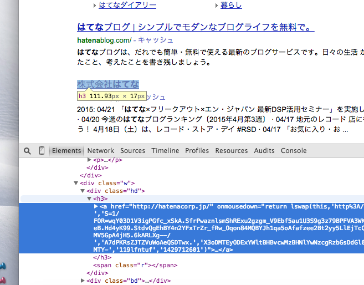The height and width of the screenshot is (285, 364).
Task: Collapse the div class="hd" node
Action: (83, 191)
